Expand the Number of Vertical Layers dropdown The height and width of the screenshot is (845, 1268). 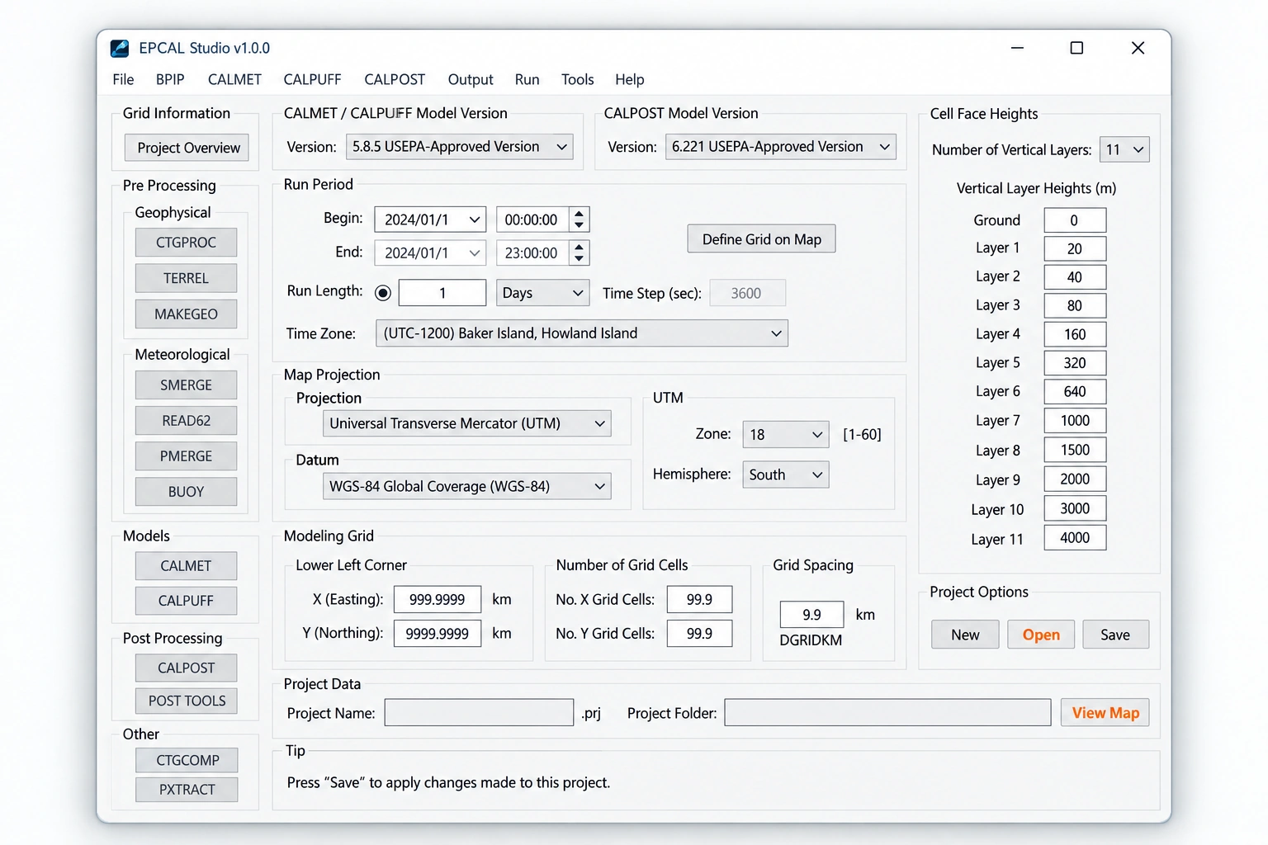[x=1124, y=149]
